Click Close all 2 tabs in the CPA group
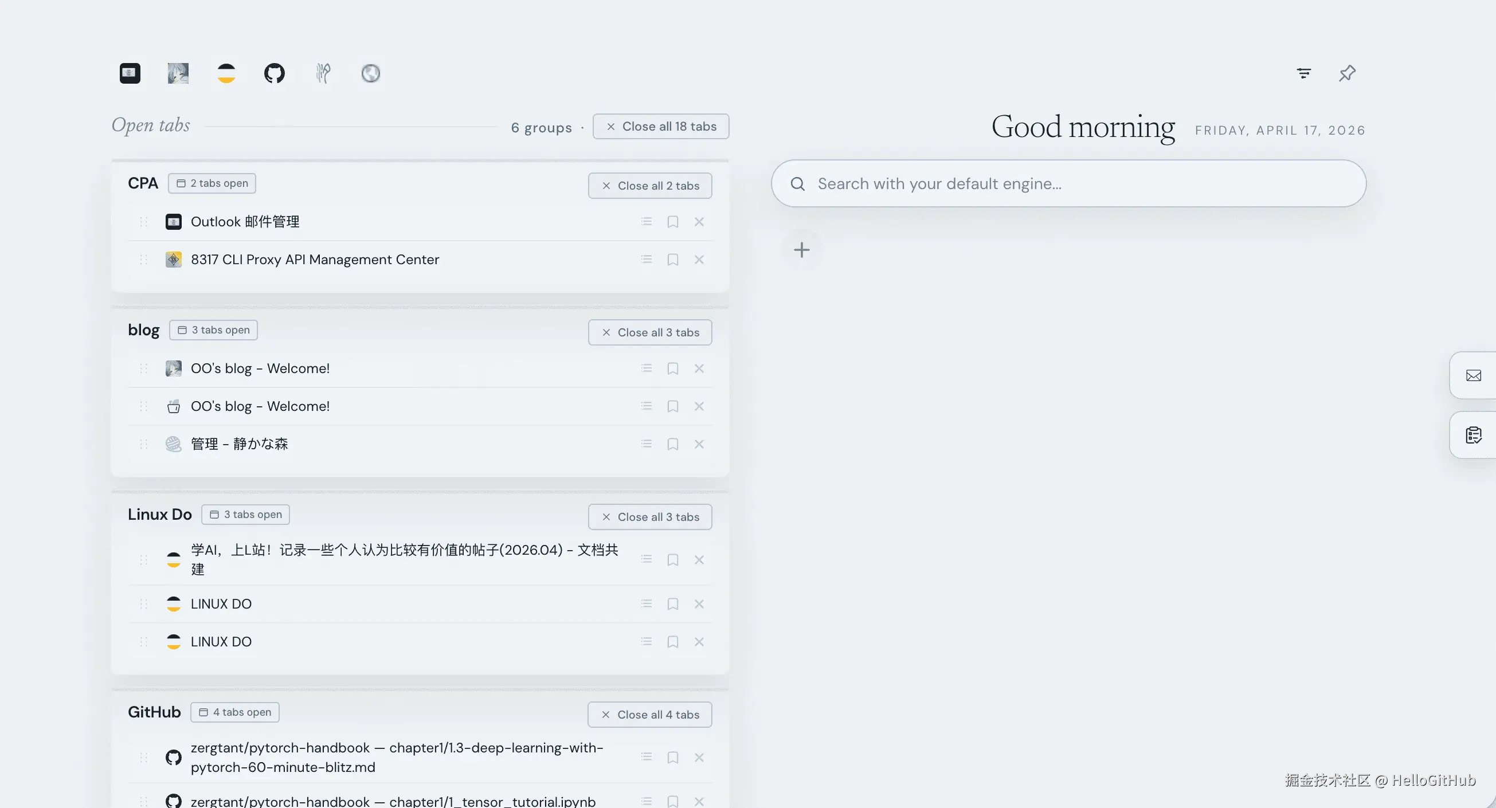This screenshot has height=808, width=1496. [x=650, y=186]
